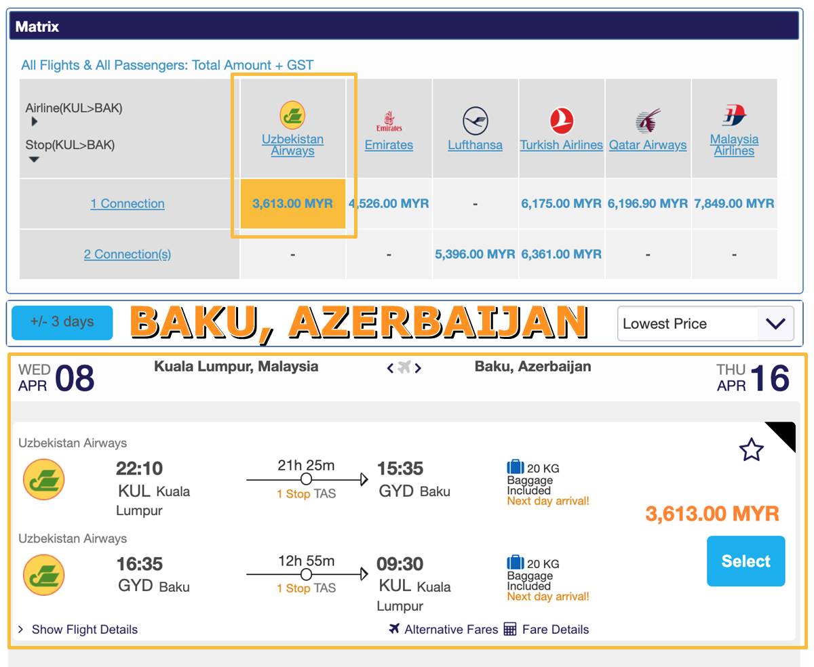
Task: Click the Turkish Airlines logo
Action: (x=562, y=121)
